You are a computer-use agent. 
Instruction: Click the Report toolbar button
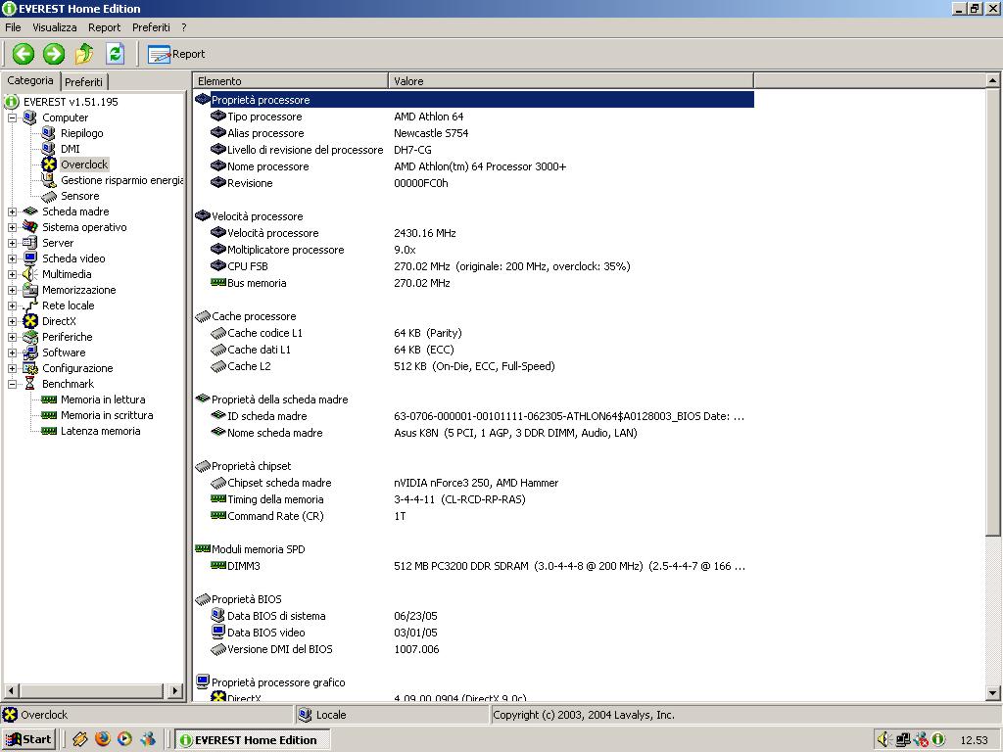176,54
